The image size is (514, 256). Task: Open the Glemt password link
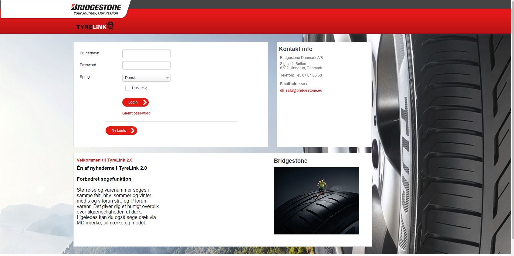tap(136, 113)
